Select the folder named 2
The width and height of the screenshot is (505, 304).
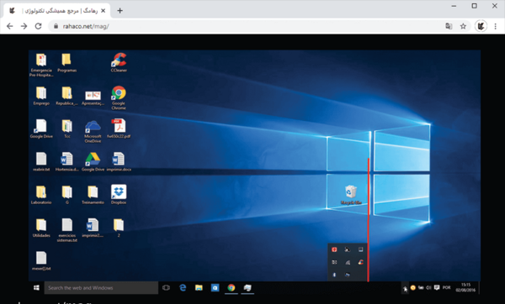(119, 228)
